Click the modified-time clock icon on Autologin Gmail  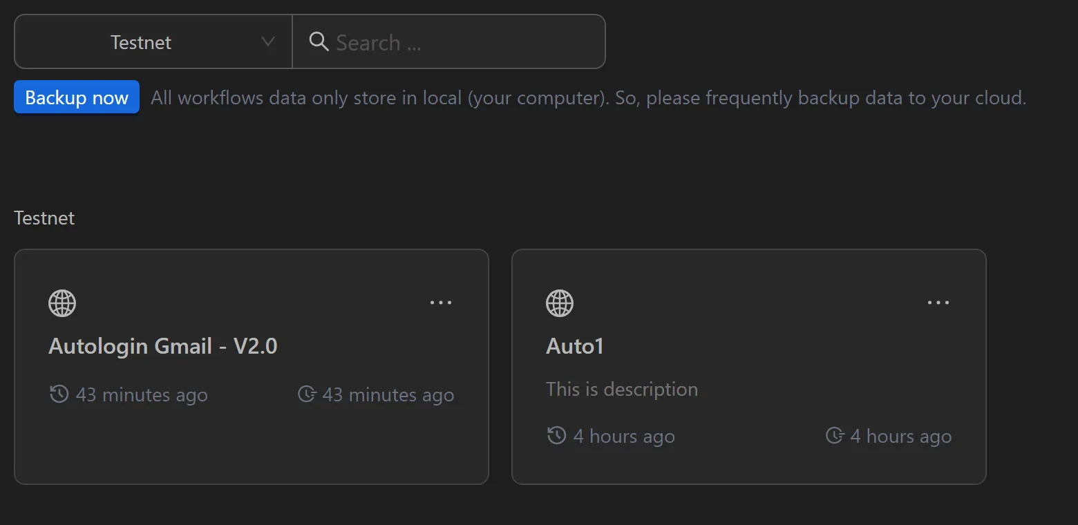click(x=308, y=394)
